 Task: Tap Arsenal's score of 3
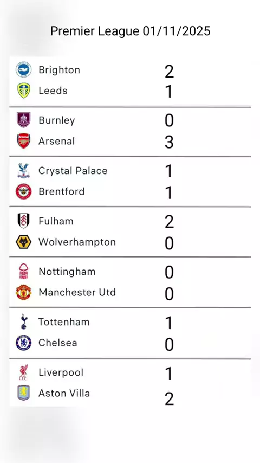tap(169, 142)
